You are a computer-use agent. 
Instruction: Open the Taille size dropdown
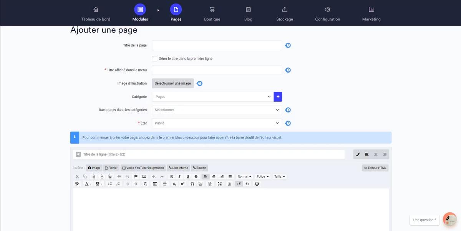click(x=280, y=177)
